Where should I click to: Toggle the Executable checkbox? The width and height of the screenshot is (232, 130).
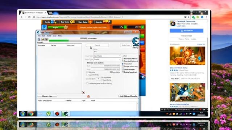111,72
